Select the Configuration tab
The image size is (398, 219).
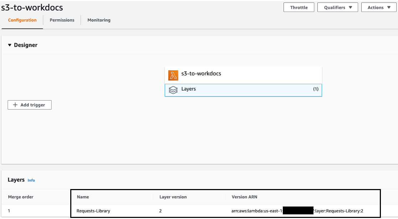(22, 20)
